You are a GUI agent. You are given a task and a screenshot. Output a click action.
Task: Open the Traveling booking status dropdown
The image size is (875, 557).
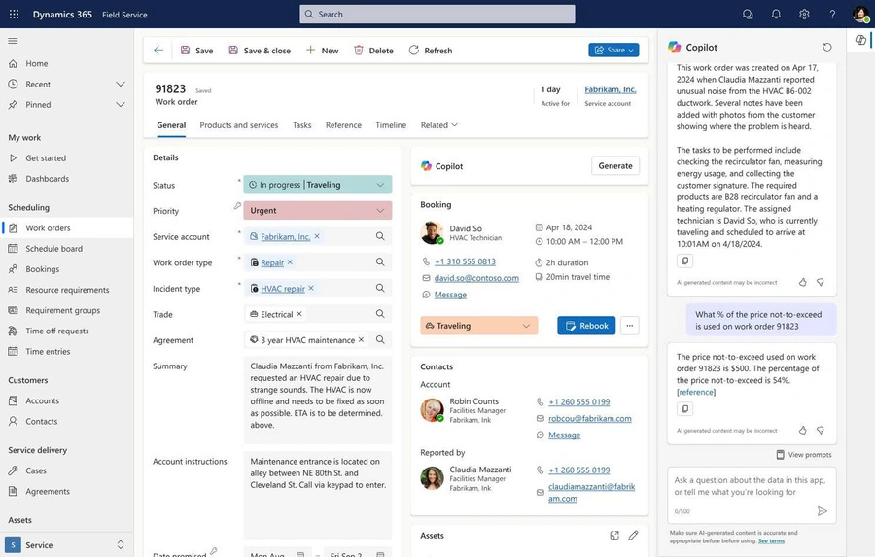pos(527,326)
